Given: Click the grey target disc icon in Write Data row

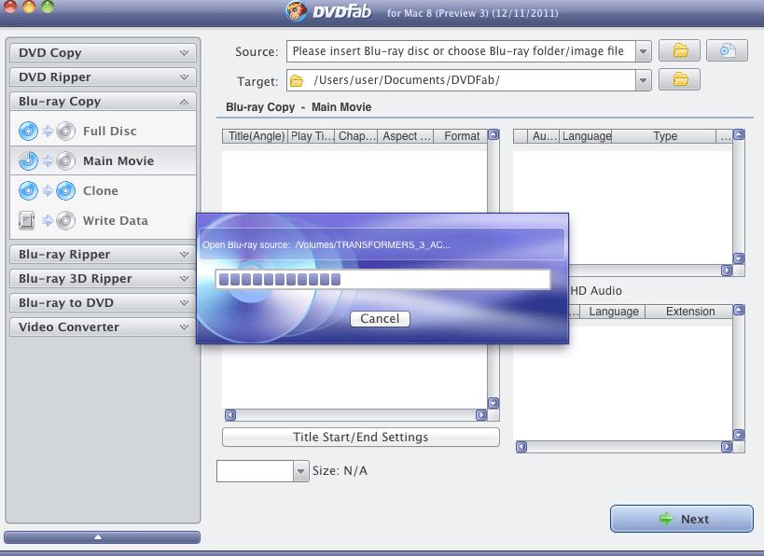Looking at the screenshot, I should coord(65,220).
